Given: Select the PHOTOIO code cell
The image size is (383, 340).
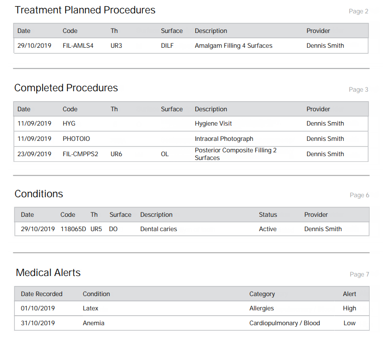Looking at the screenshot, I should pos(76,139).
